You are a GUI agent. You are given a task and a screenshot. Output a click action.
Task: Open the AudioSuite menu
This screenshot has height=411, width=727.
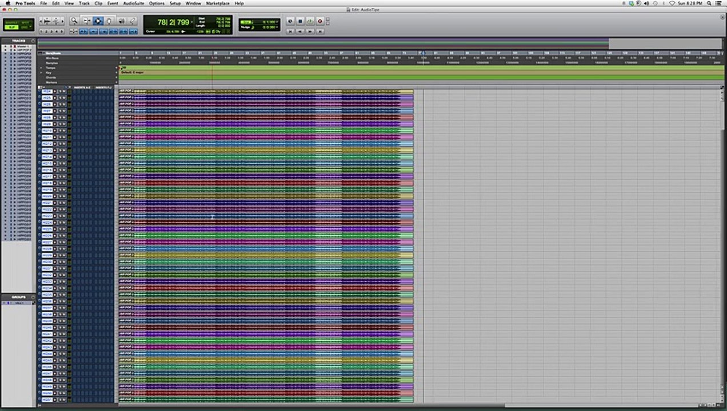click(x=133, y=3)
